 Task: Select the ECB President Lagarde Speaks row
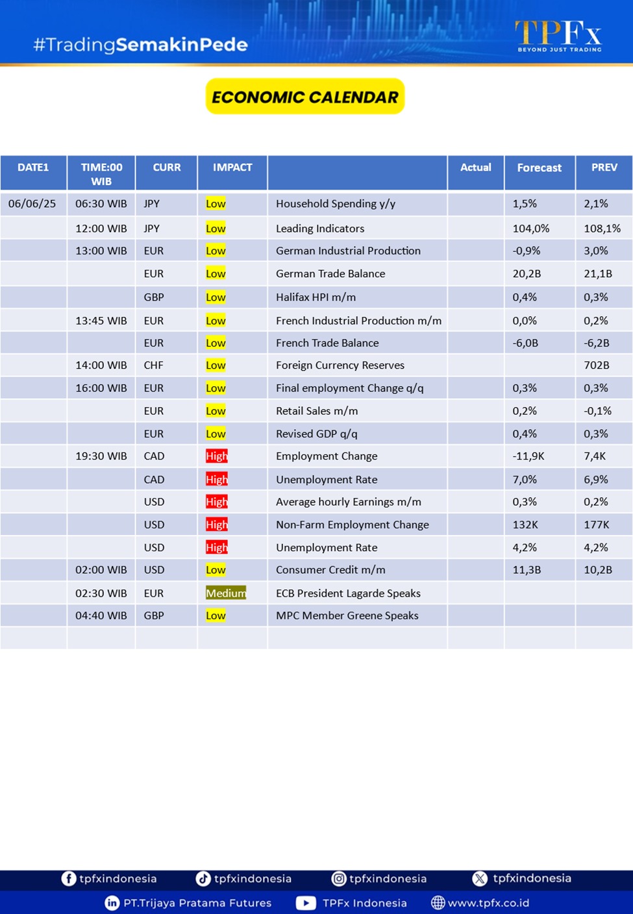point(348,593)
